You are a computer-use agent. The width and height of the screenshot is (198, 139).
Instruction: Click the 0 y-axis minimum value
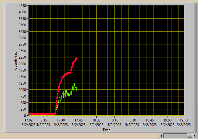click(x=25, y=115)
